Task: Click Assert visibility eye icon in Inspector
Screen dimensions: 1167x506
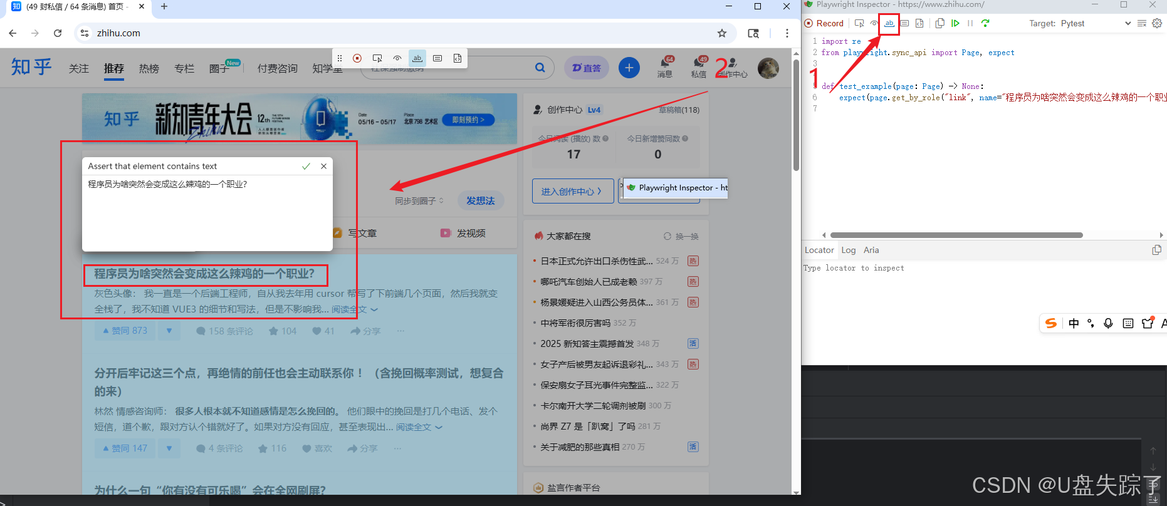Action: point(874,23)
